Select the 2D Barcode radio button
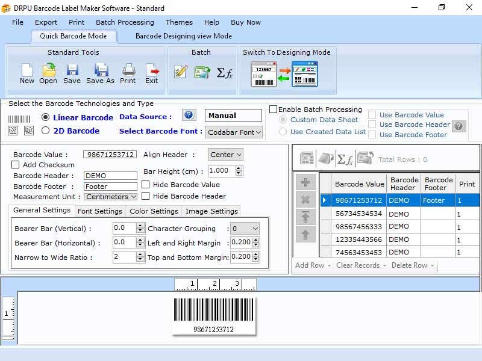 [45, 131]
